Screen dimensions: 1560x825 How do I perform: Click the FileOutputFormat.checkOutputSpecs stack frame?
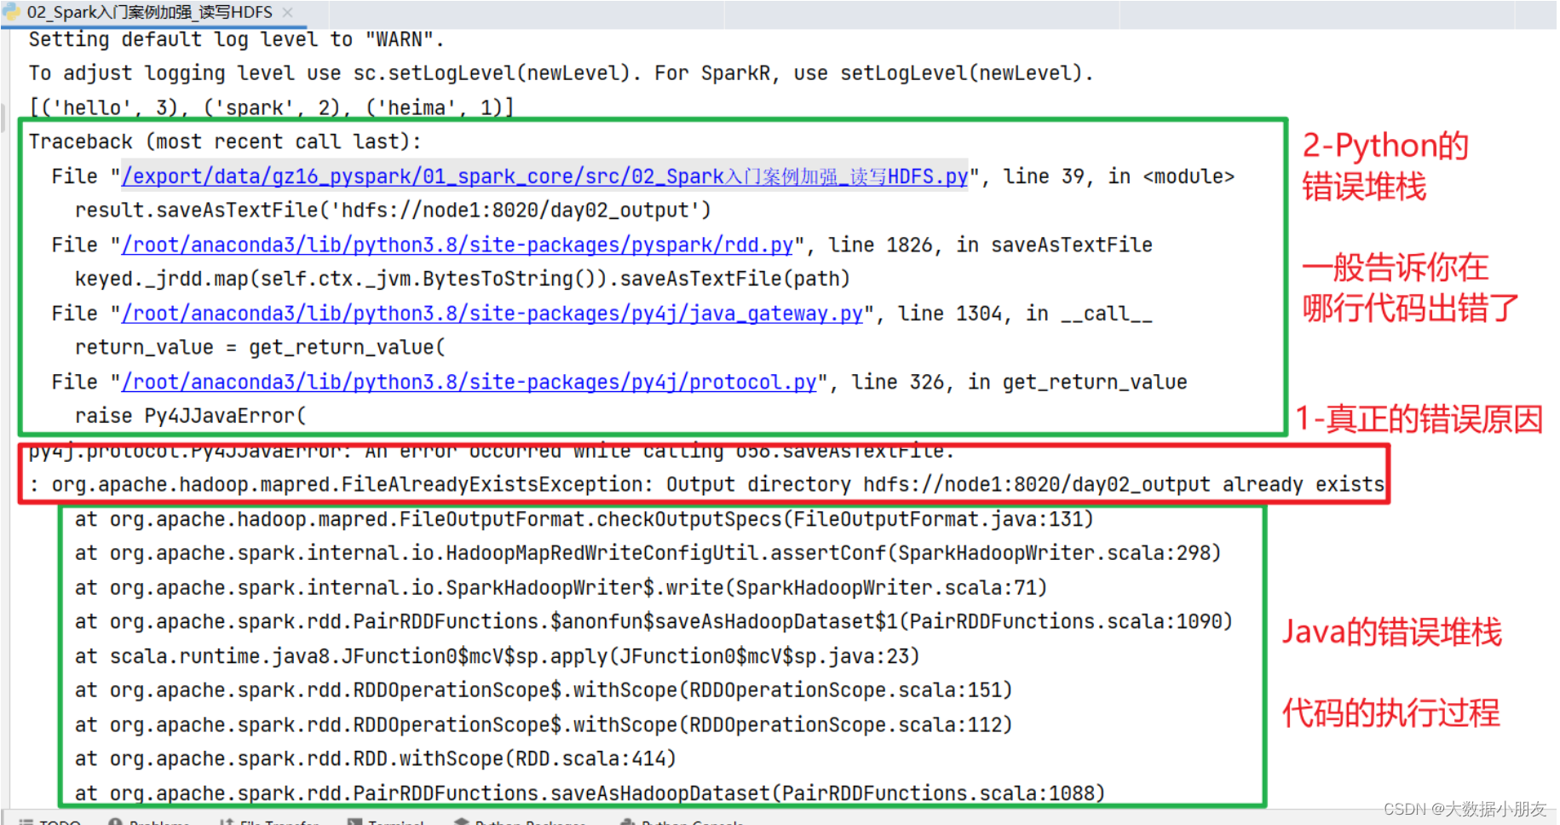click(x=584, y=519)
